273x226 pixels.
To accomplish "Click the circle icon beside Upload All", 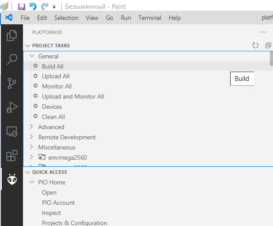I will [x=35, y=76].
